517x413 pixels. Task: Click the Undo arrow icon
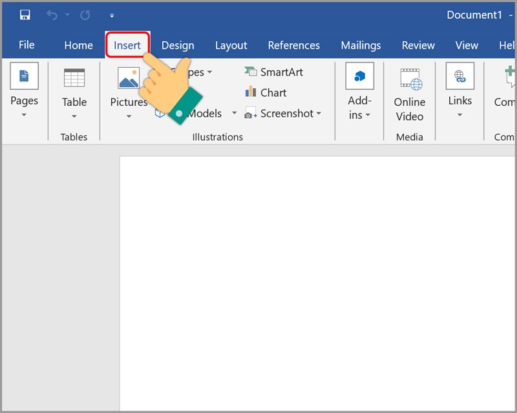point(52,15)
